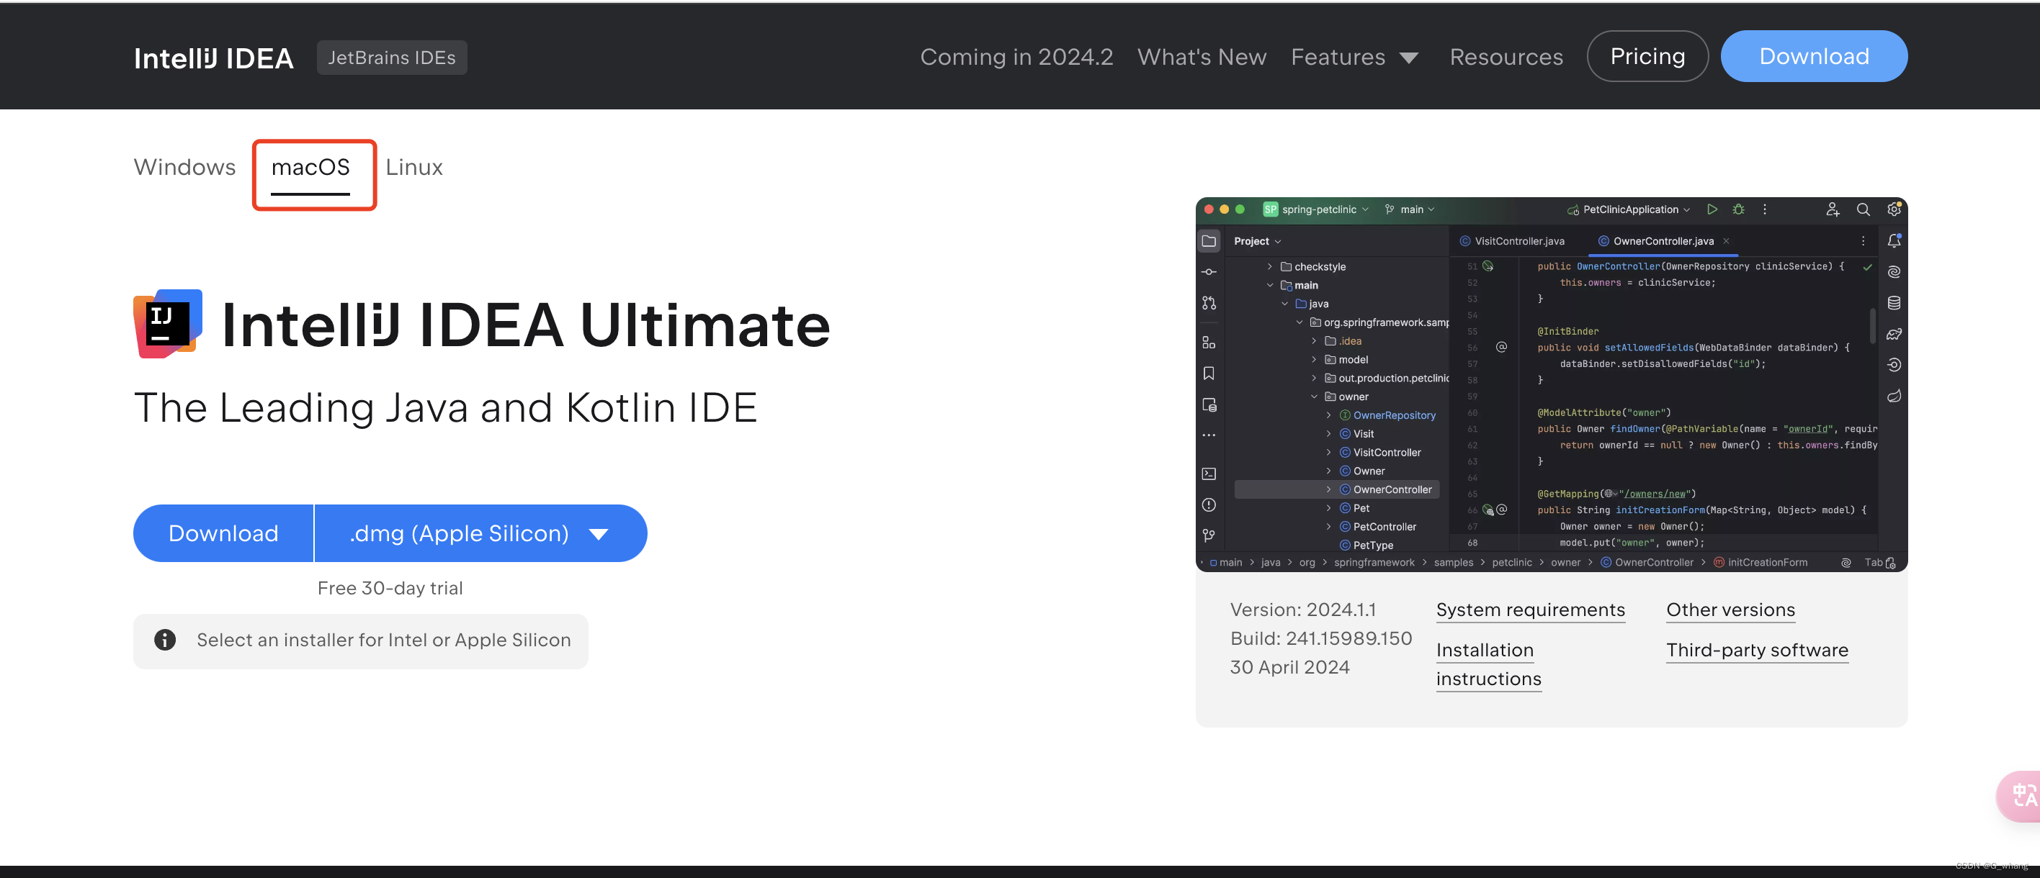
Task: Switch to the Windows tab
Action: click(x=184, y=168)
